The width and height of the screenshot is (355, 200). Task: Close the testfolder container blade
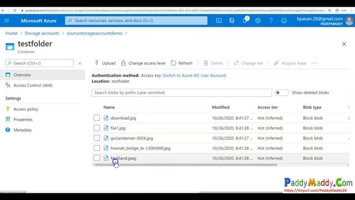coord(344,44)
